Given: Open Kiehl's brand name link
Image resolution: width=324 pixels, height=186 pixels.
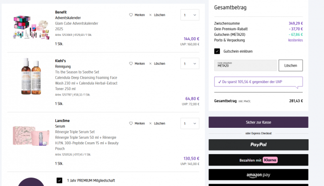Looking at the screenshot, I should 60,61.
